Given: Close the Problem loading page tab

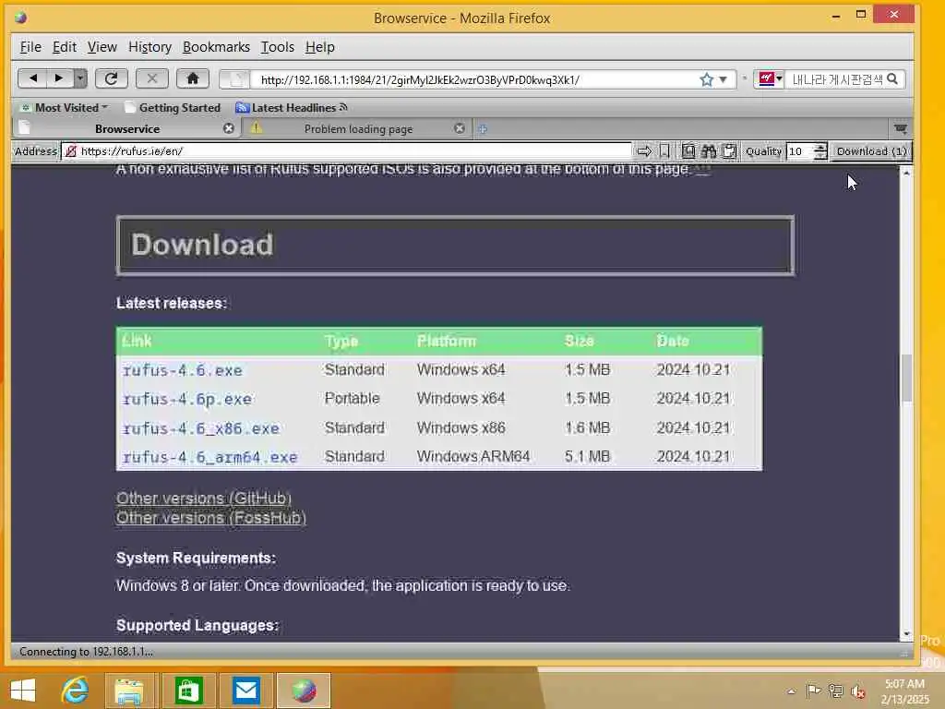Looking at the screenshot, I should pyautogui.click(x=460, y=128).
